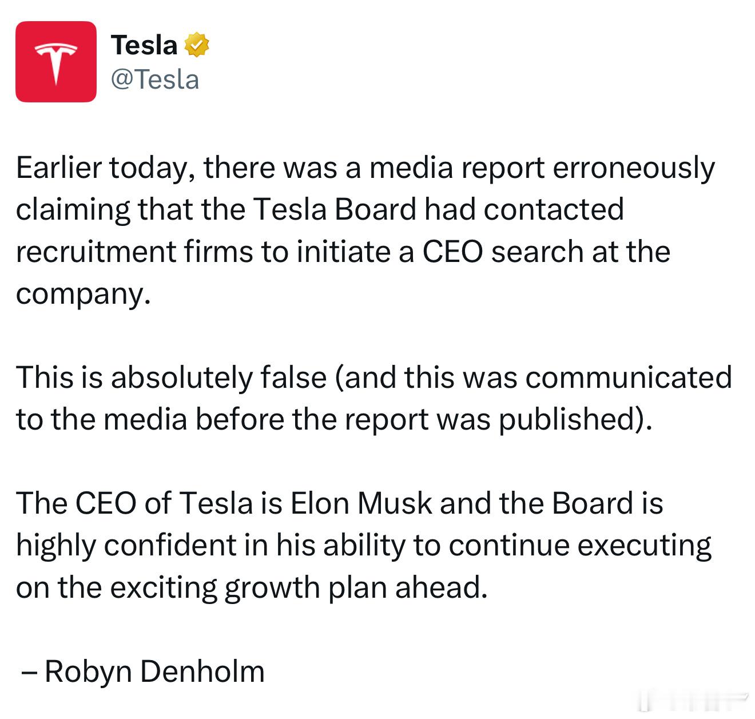Click the word 'communicated' in parentheses
755x719 pixels.
pyautogui.click(x=629, y=378)
